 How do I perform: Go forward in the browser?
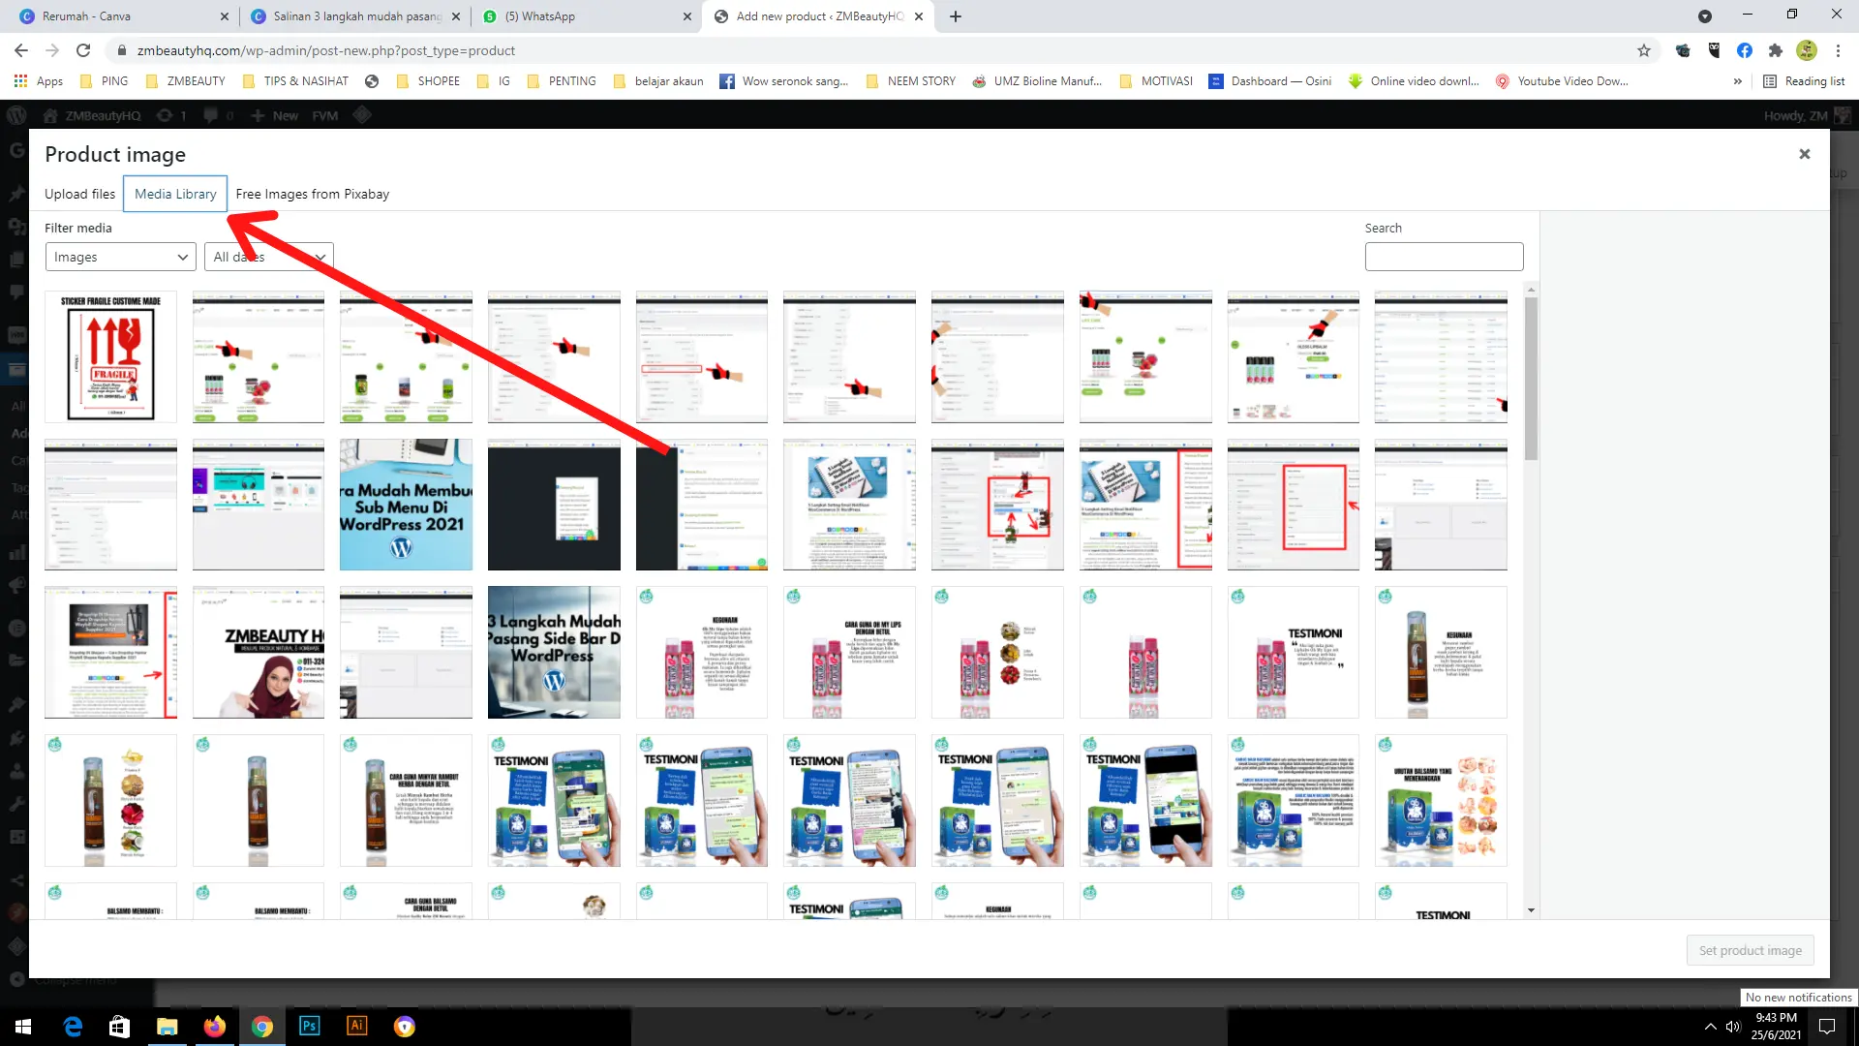52,50
